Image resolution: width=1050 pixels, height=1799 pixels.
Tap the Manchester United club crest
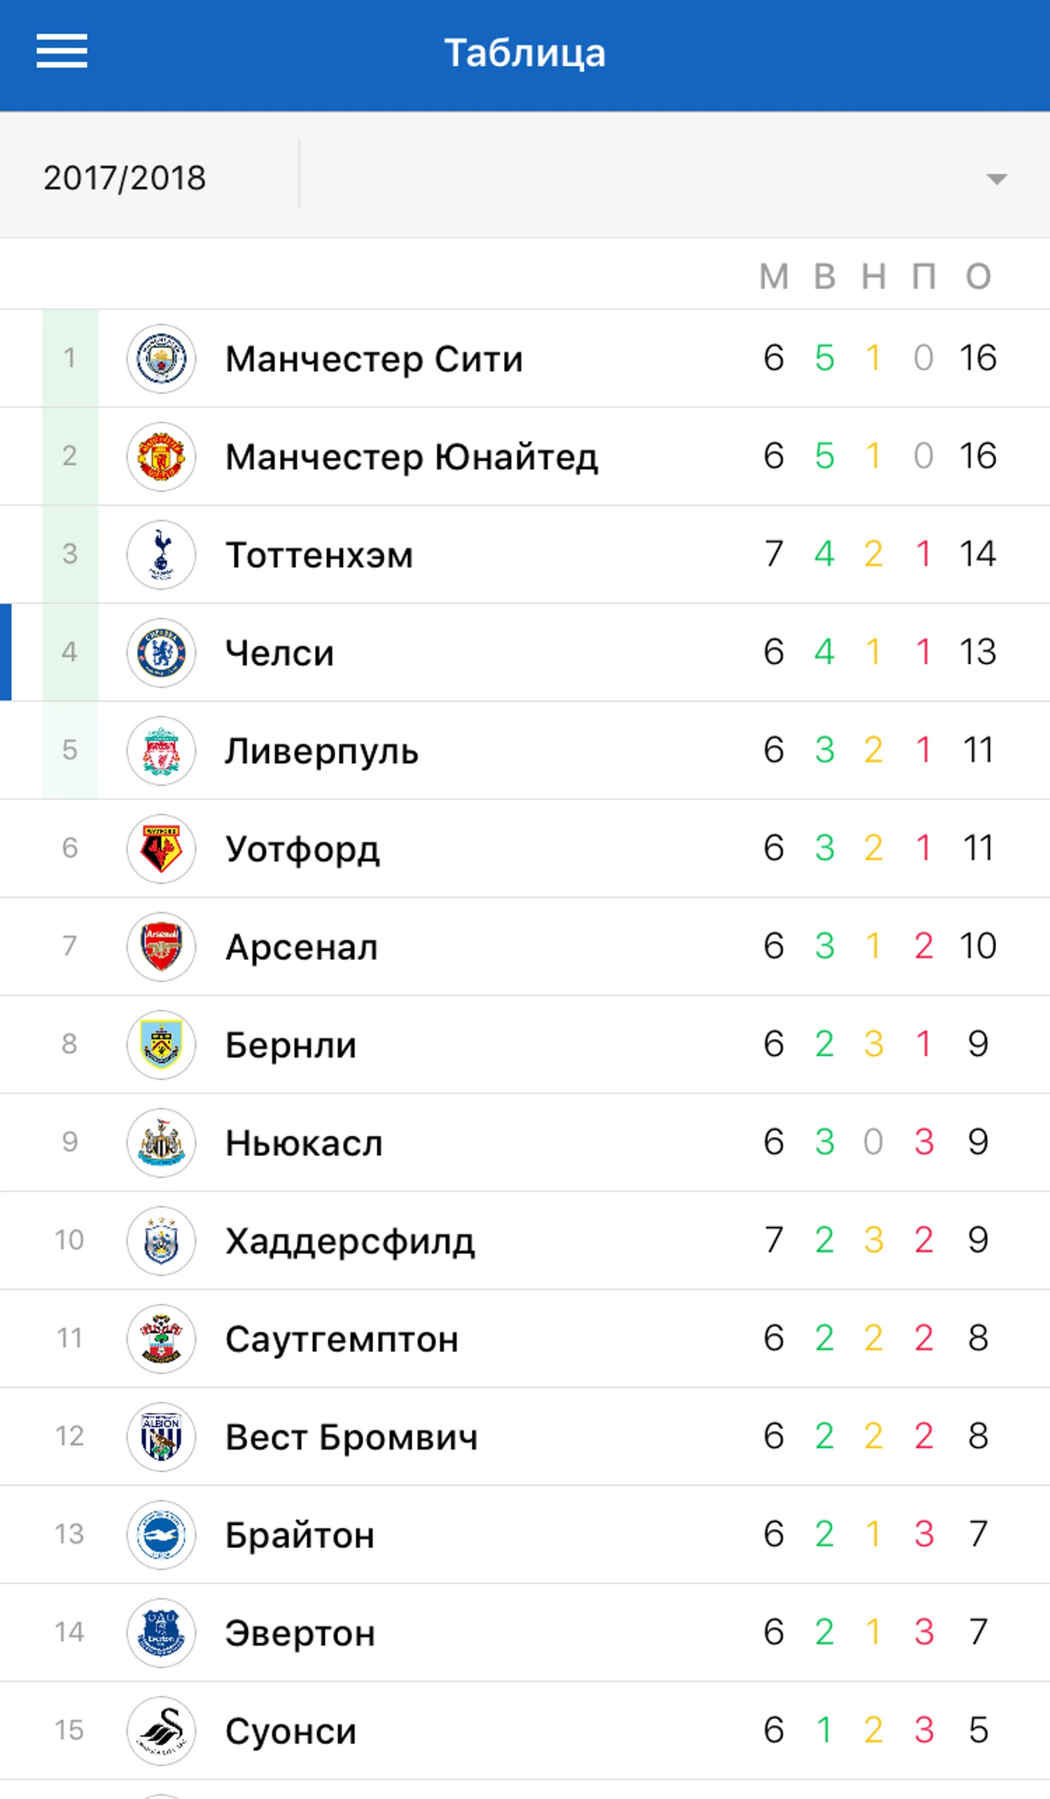pos(161,456)
